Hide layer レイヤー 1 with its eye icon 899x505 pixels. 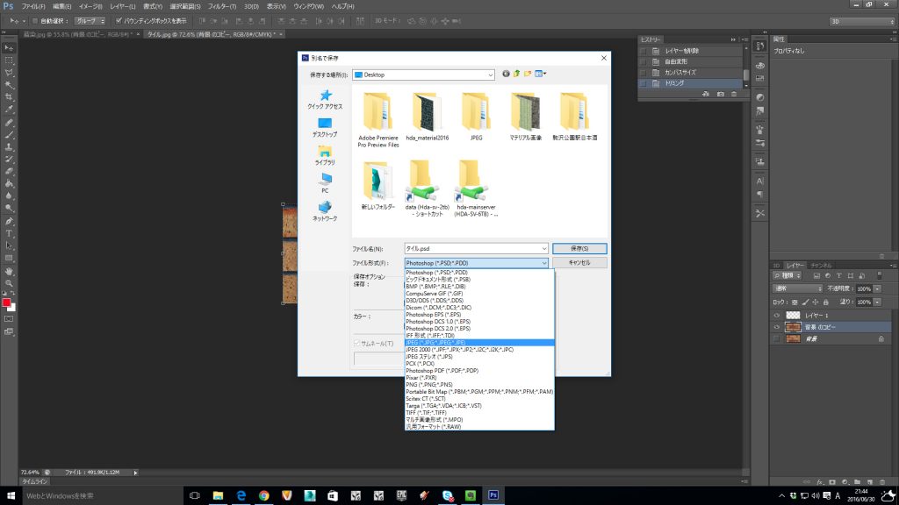click(x=776, y=315)
